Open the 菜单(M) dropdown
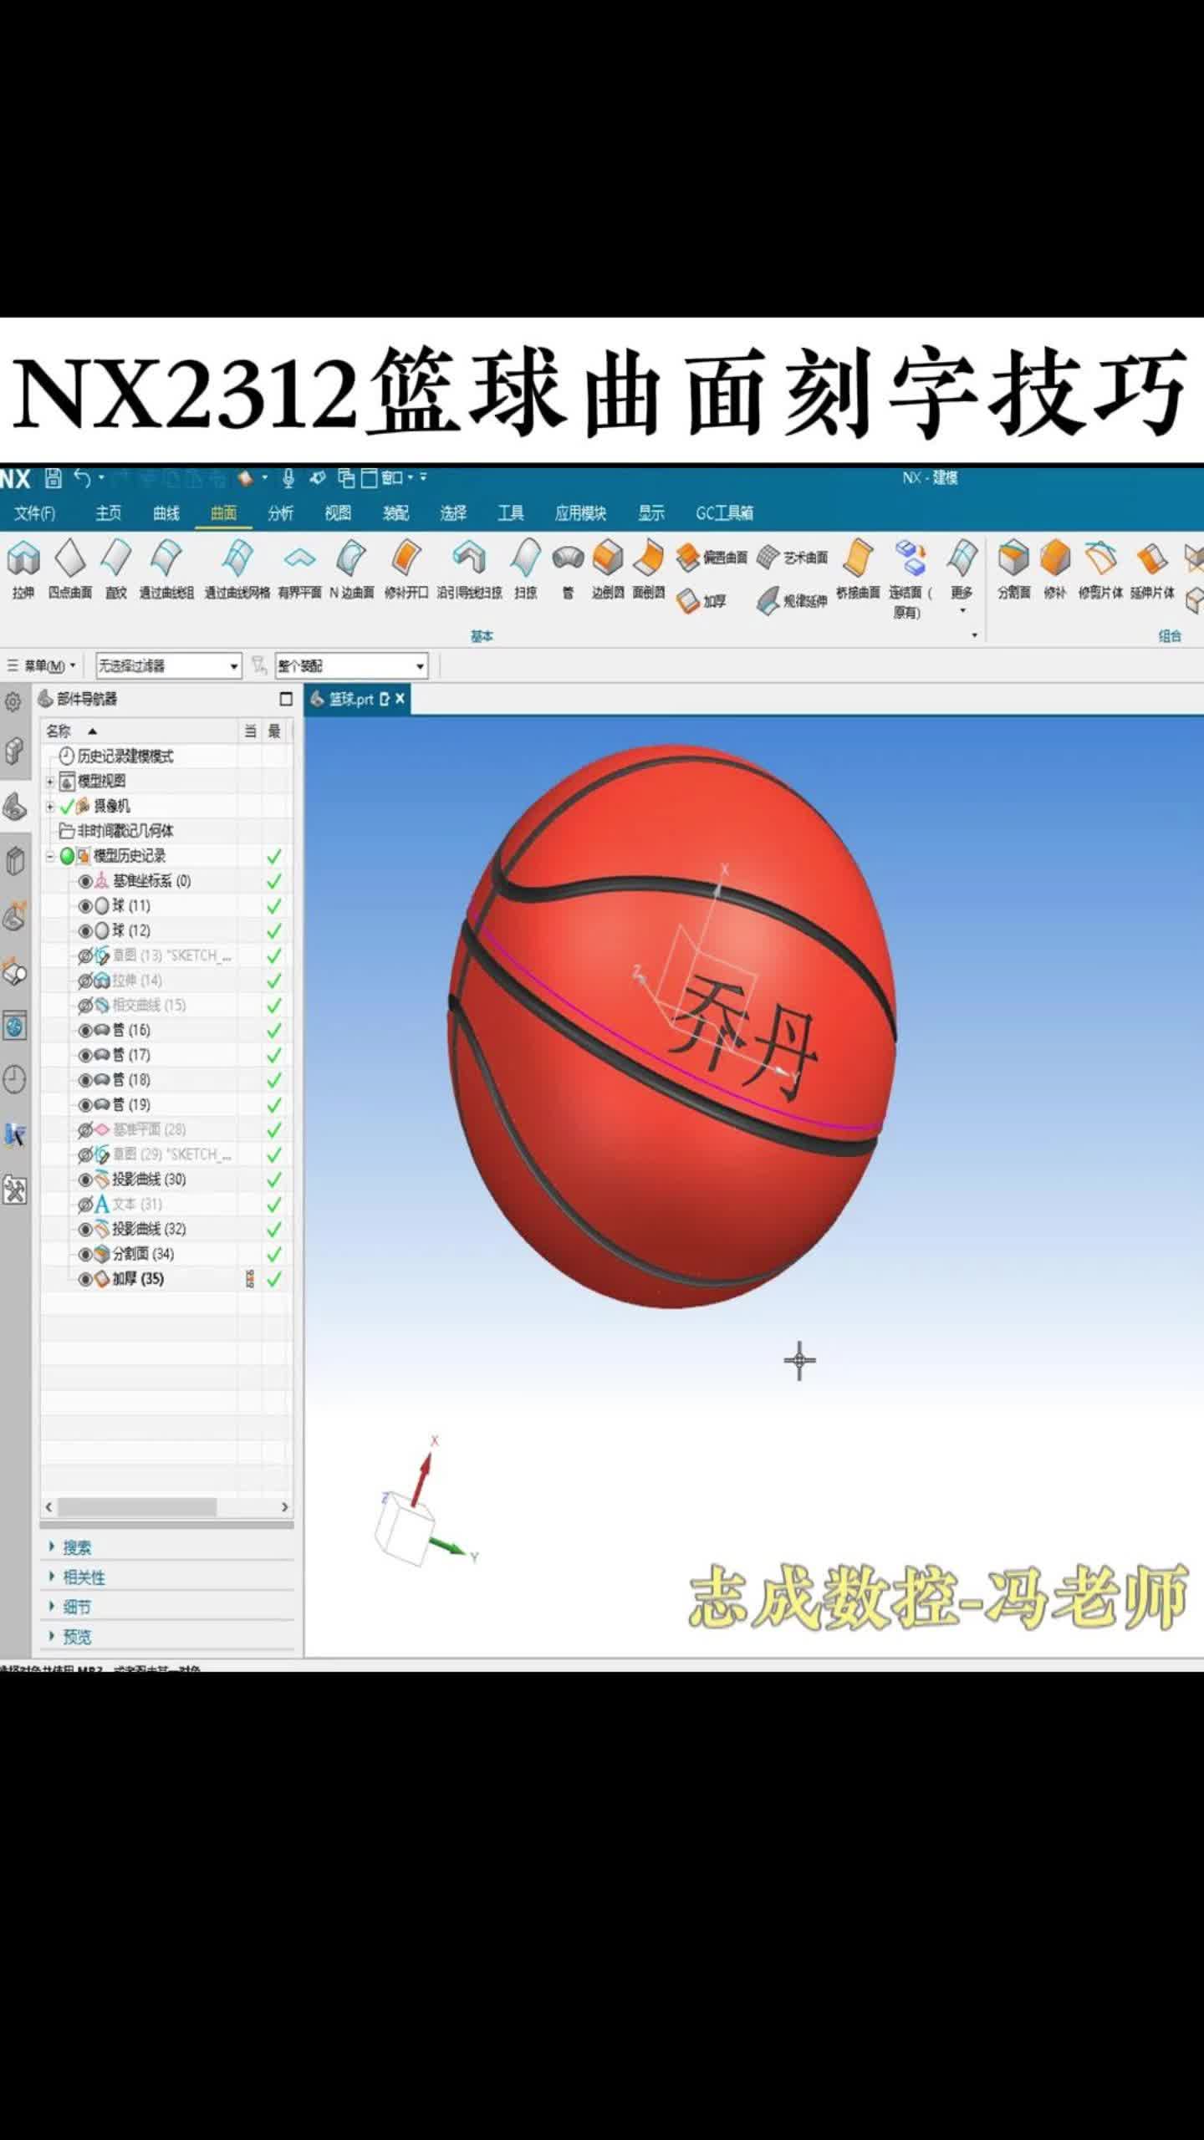 click(42, 665)
